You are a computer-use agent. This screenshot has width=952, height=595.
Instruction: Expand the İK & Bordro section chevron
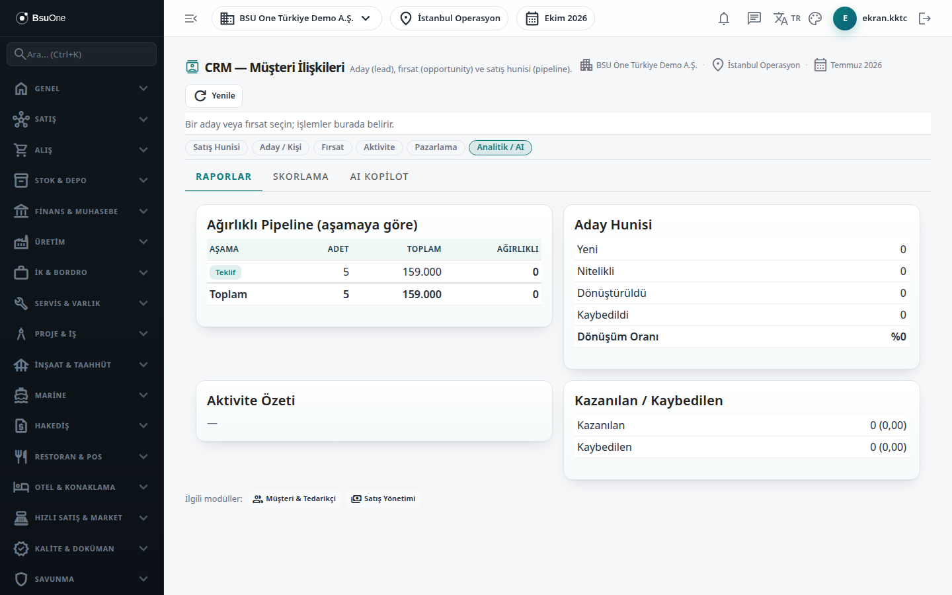tap(143, 272)
